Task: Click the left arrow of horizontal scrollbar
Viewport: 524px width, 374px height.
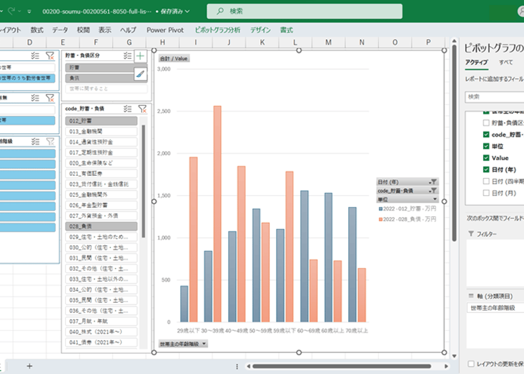Action: [x=248, y=366]
